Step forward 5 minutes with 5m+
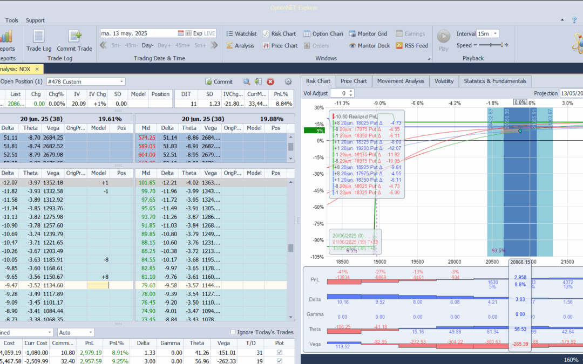The width and height of the screenshot is (583, 364). point(200,45)
